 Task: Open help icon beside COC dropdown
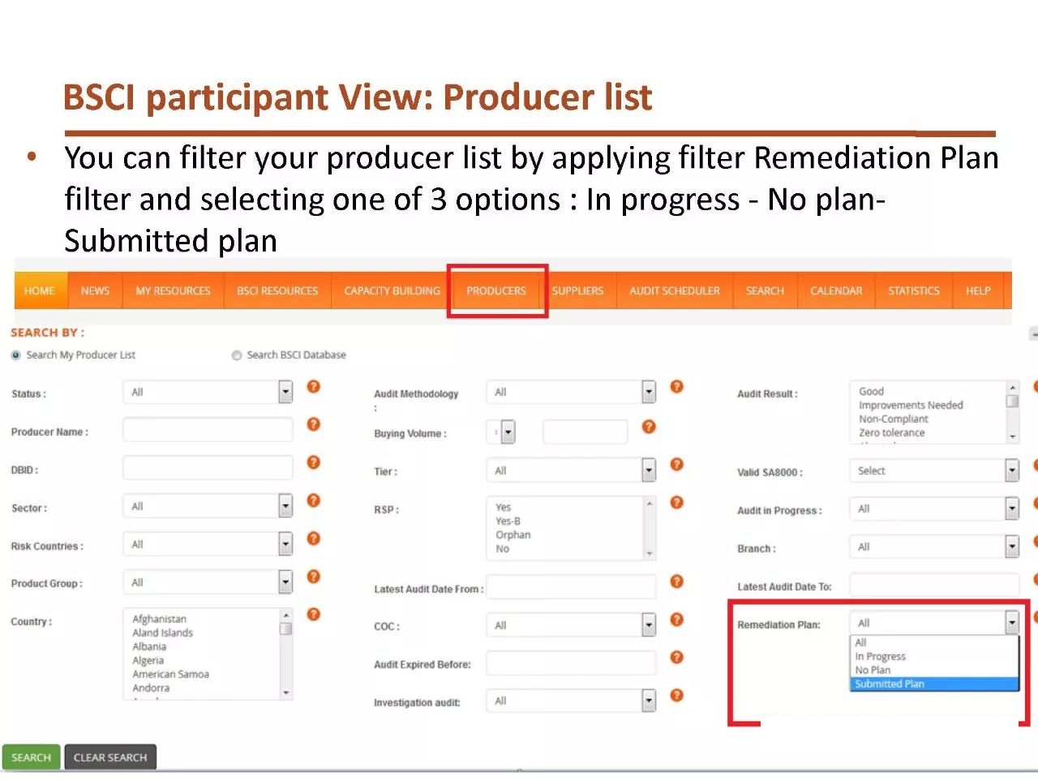point(676,619)
